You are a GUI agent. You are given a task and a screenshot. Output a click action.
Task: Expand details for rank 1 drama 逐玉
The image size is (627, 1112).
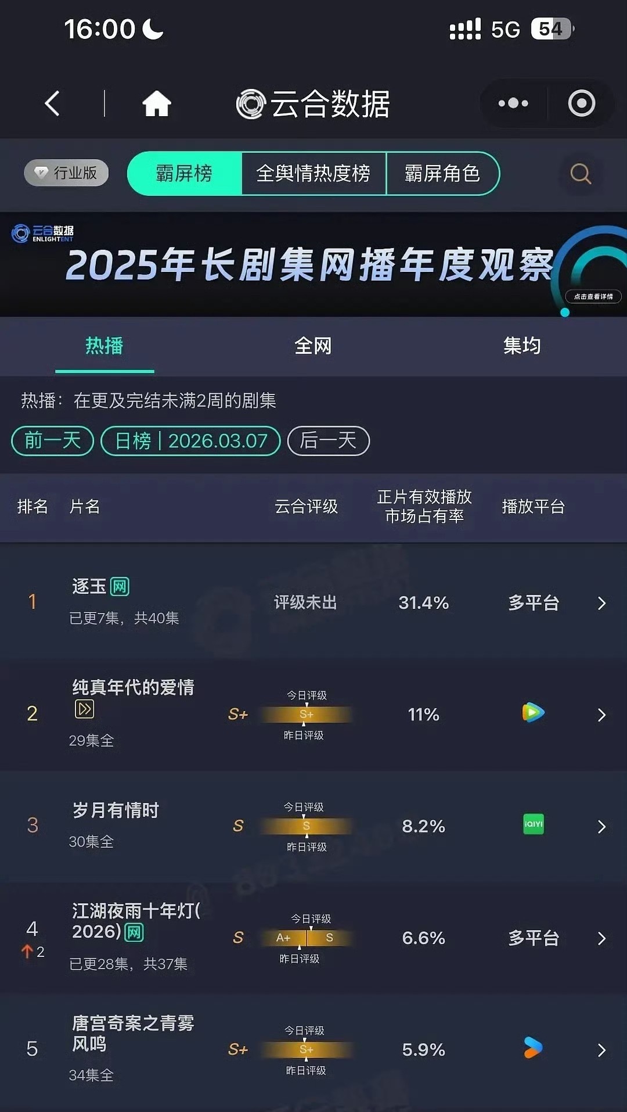[601, 603]
